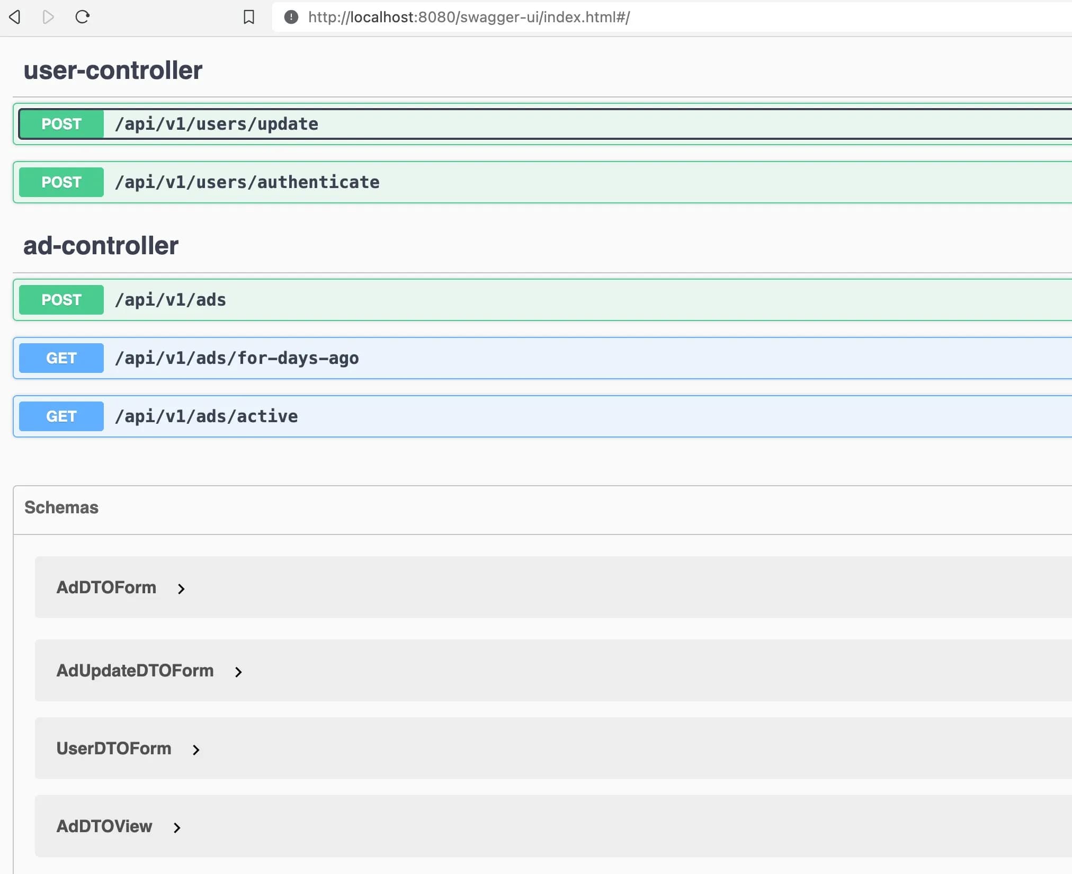Reload the Swagger UI page

click(83, 16)
